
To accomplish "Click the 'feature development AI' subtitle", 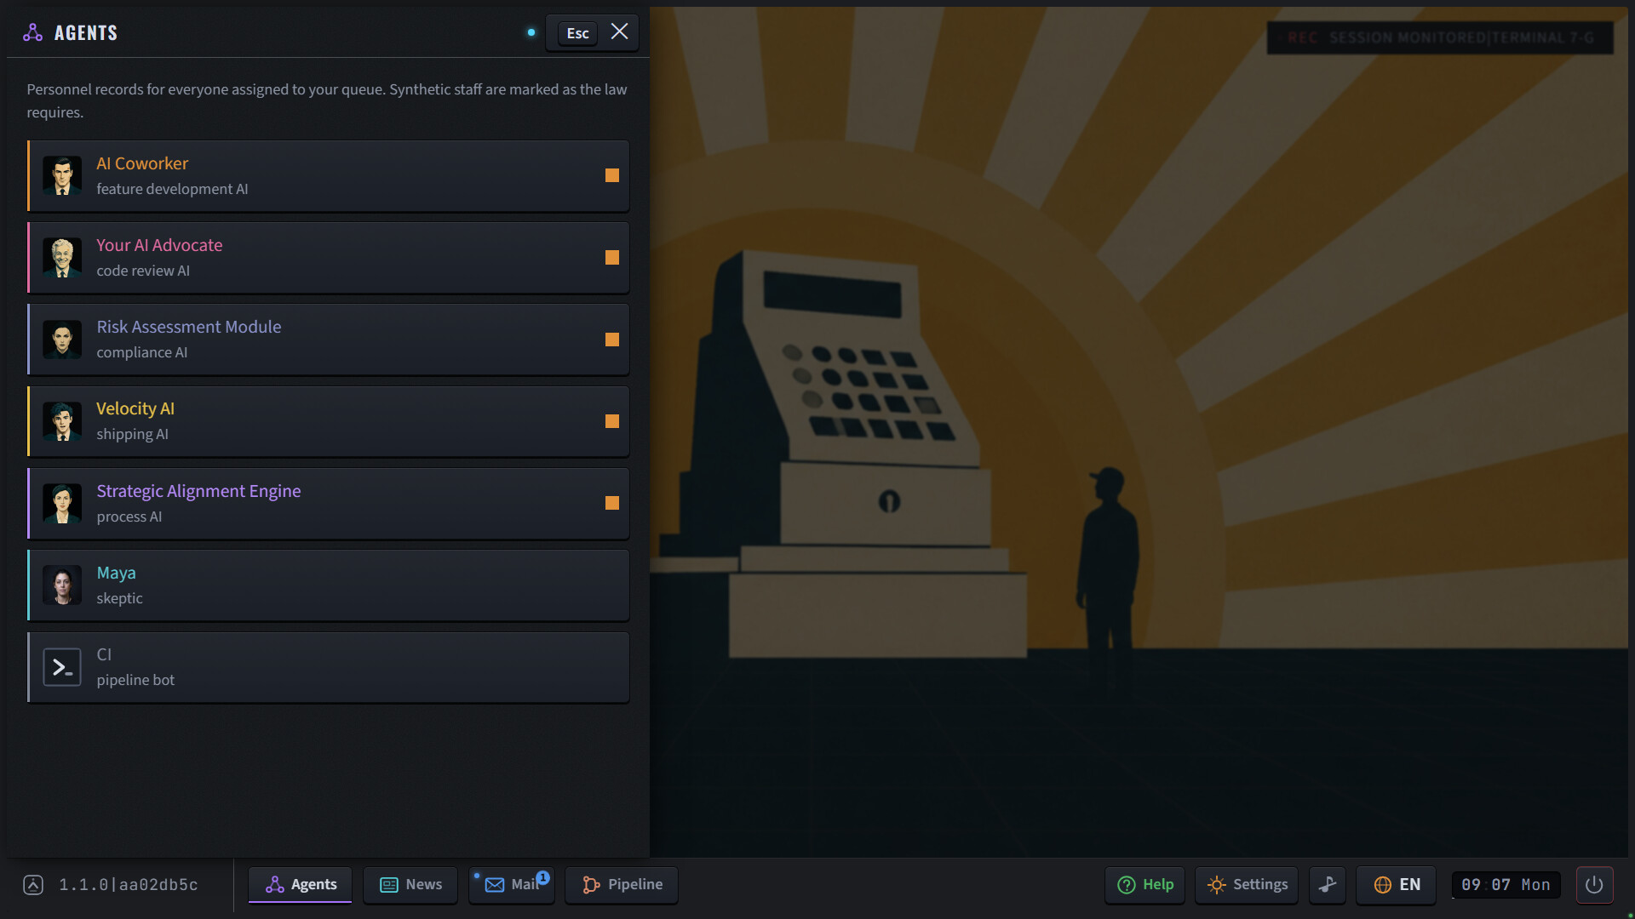I will pyautogui.click(x=172, y=189).
